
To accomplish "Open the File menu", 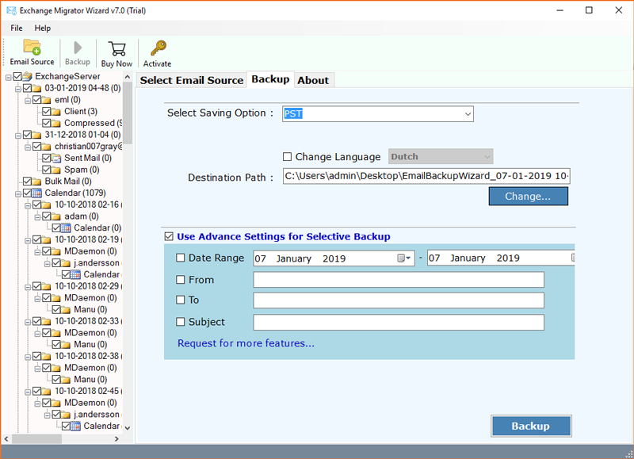I will [16, 28].
